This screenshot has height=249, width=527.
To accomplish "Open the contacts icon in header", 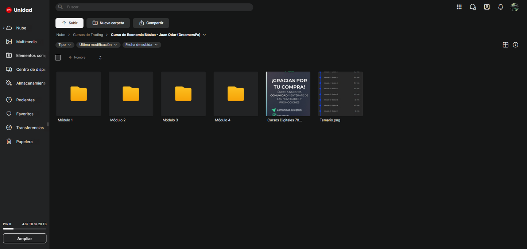I will coord(487,7).
